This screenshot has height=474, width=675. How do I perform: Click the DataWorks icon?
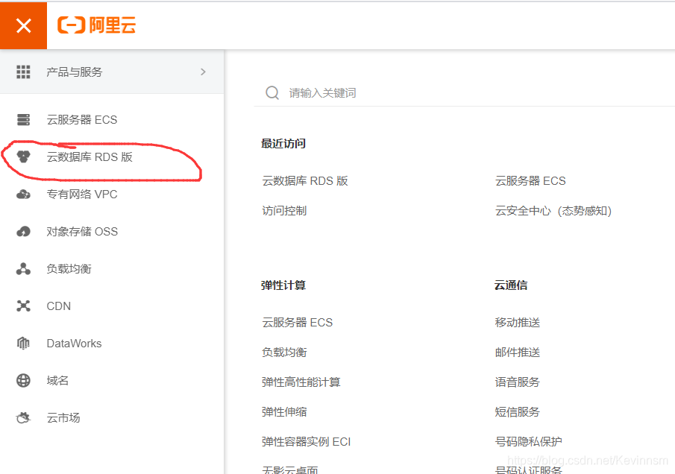(x=23, y=344)
